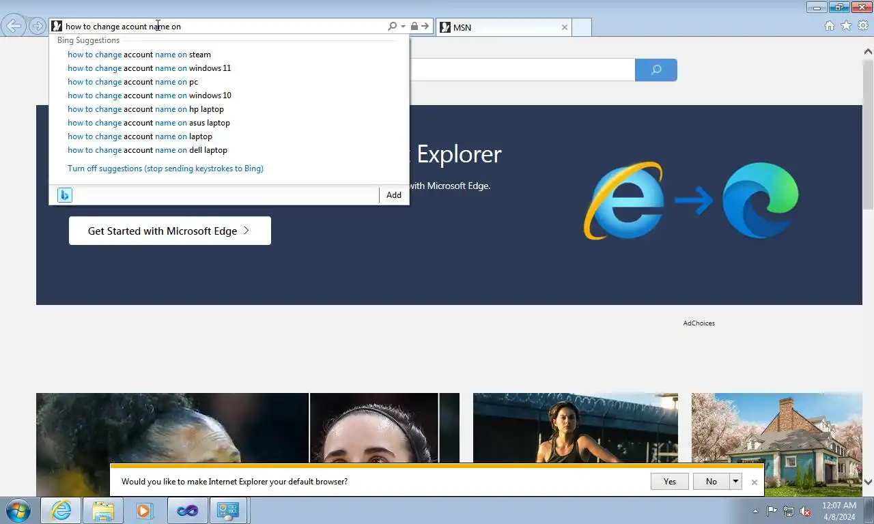Open Windows Explorer folder taskbar icon
This screenshot has height=524, width=874.
[x=103, y=510]
